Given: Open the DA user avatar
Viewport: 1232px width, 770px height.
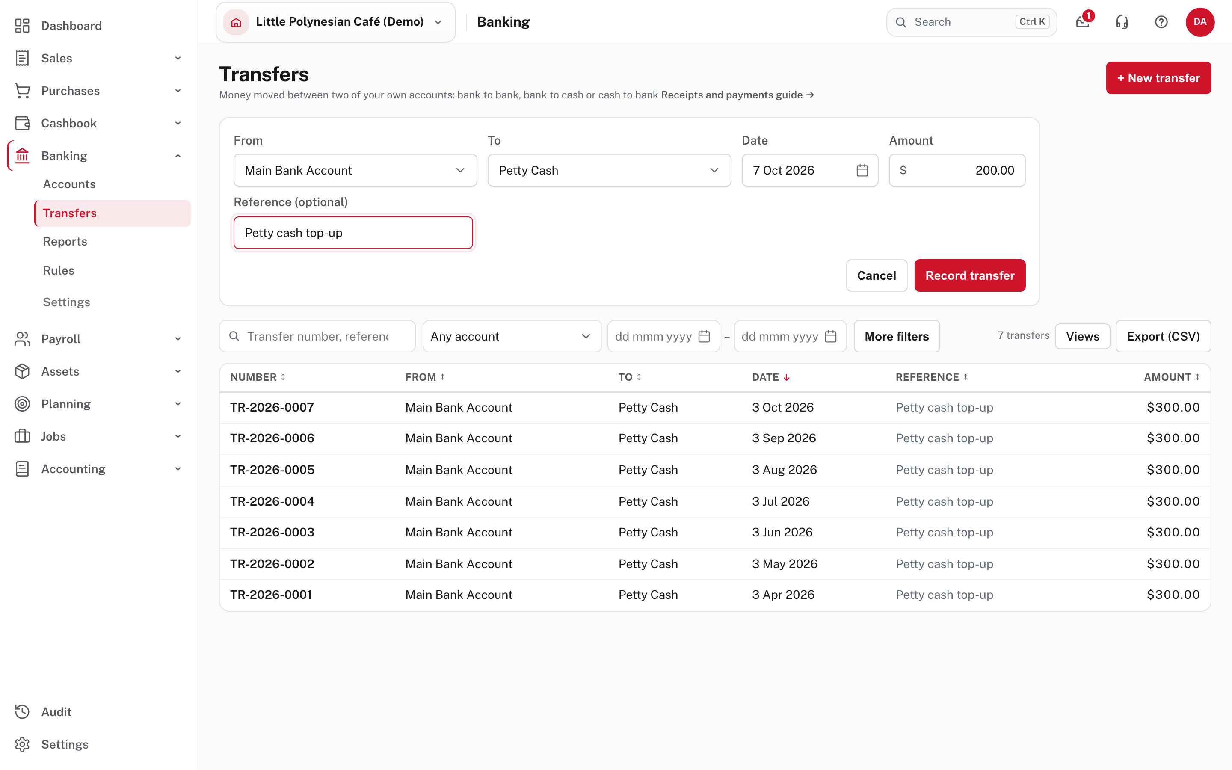Looking at the screenshot, I should point(1200,22).
